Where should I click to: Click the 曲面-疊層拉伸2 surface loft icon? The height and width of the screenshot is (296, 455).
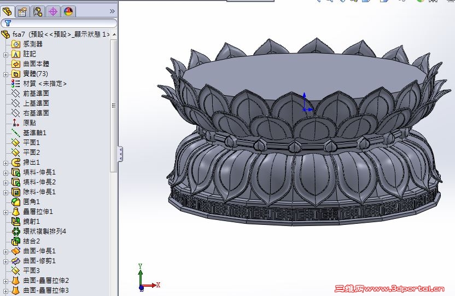click(16, 280)
